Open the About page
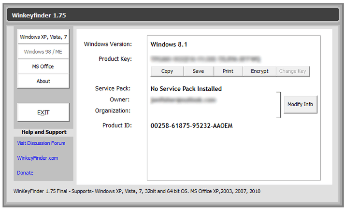Screen dimensions: 345x209 [43, 81]
